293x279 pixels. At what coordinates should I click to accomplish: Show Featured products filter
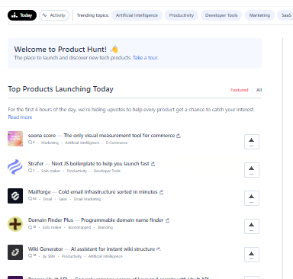pos(240,90)
